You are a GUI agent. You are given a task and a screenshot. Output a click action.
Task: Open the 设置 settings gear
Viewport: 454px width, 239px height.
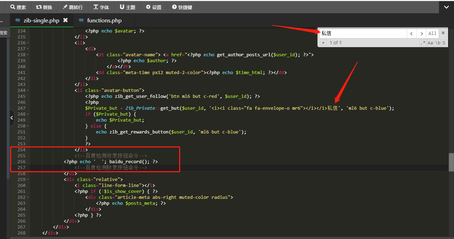pos(154,7)
